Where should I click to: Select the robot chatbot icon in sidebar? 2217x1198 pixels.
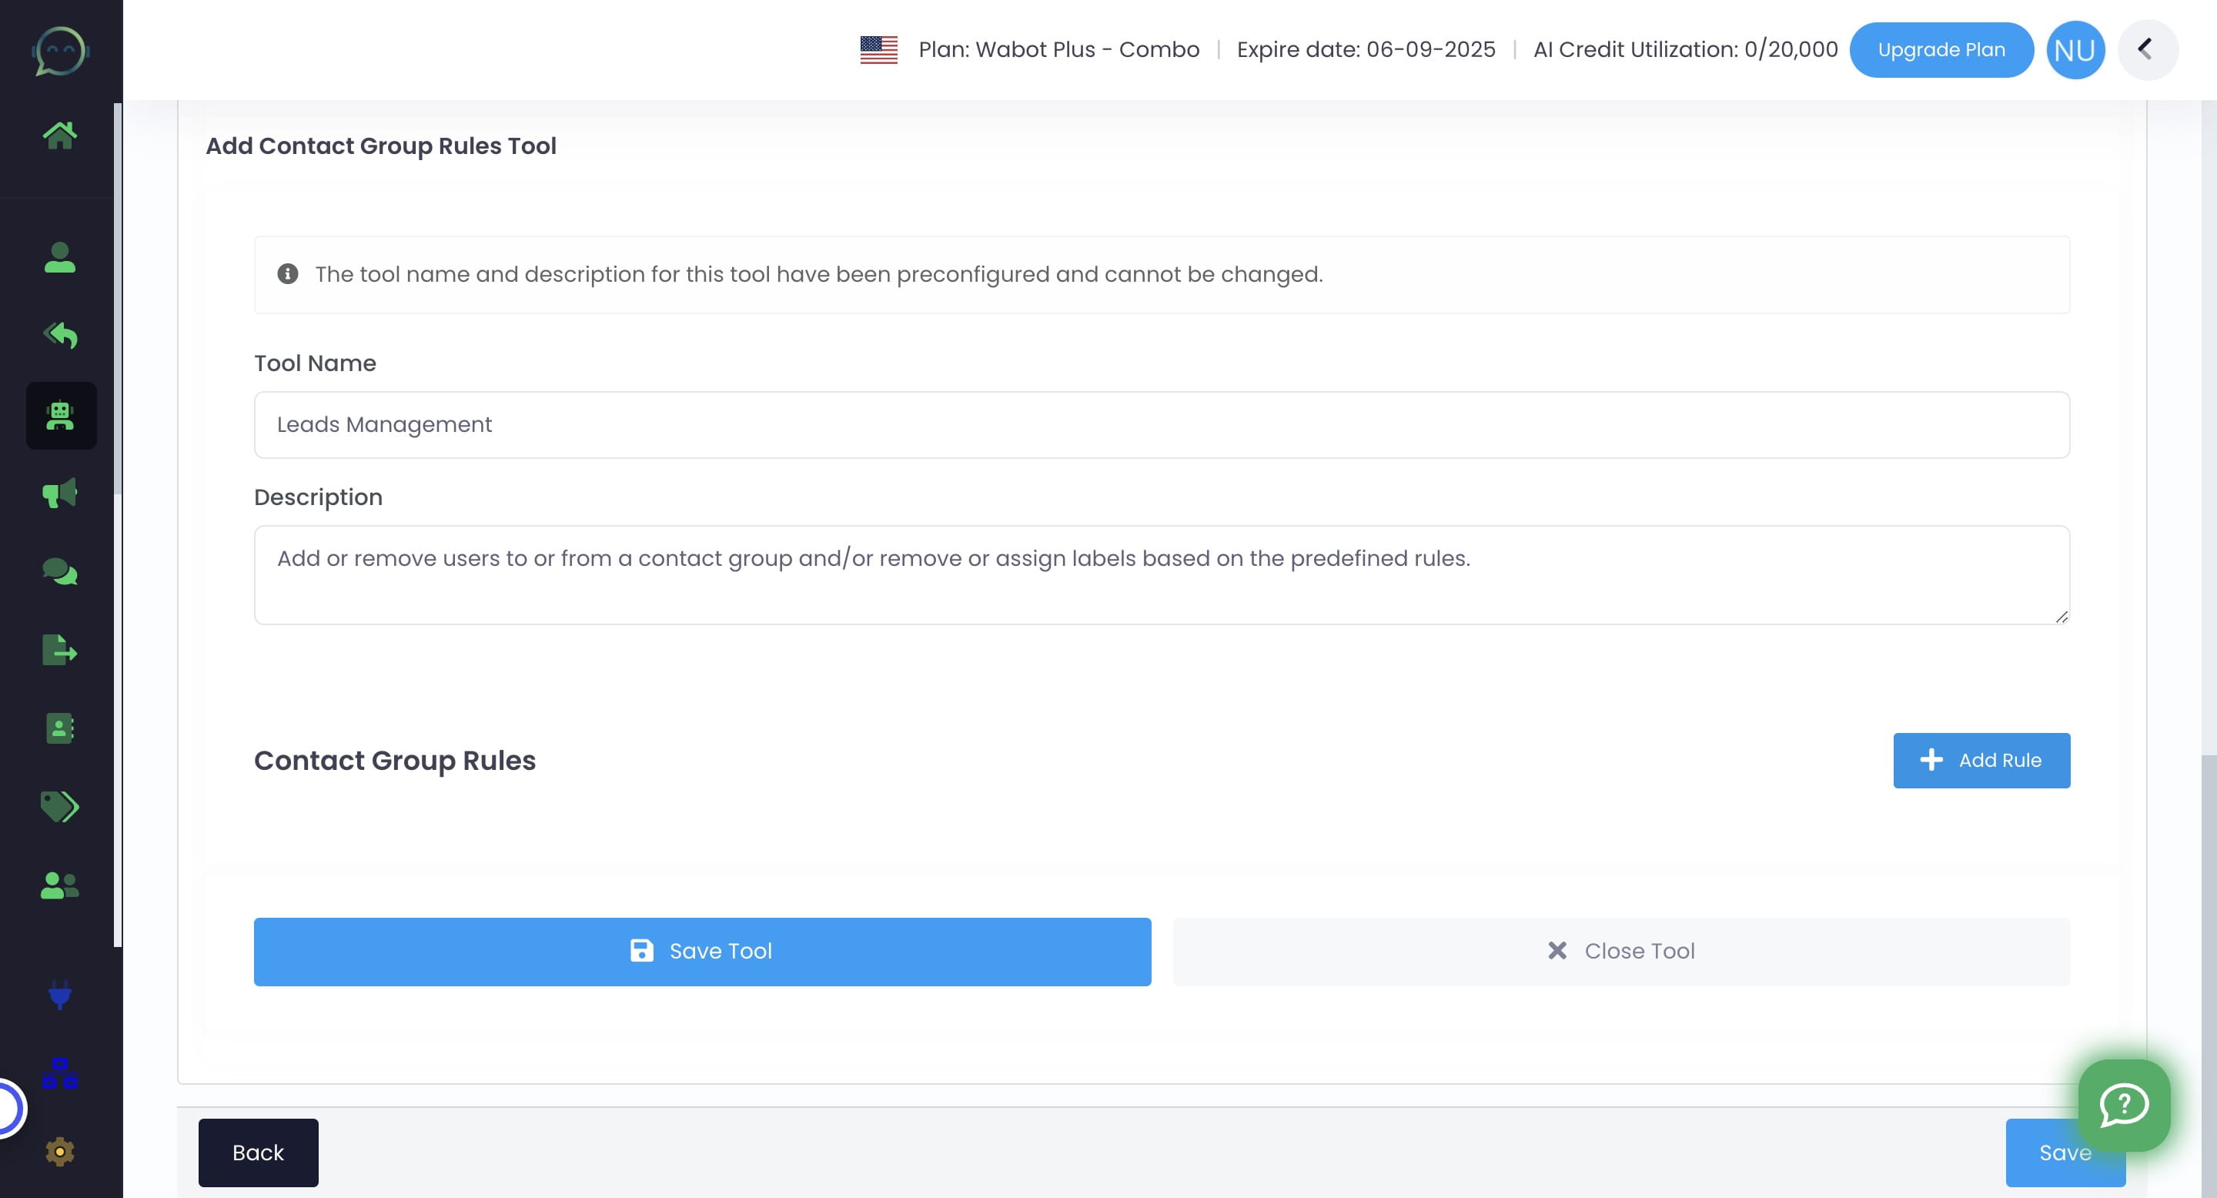60,416
